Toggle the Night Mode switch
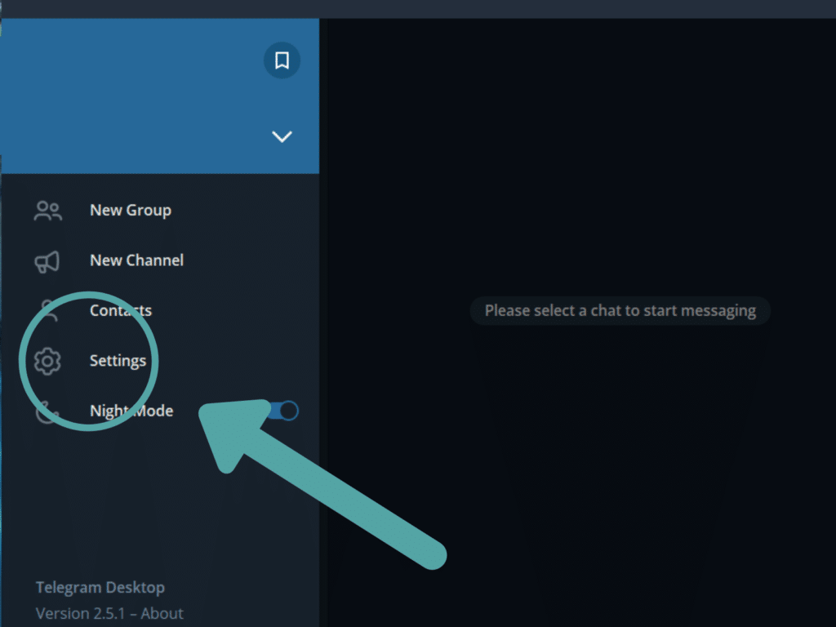836x627 pixels. click(x=284, y=411)
